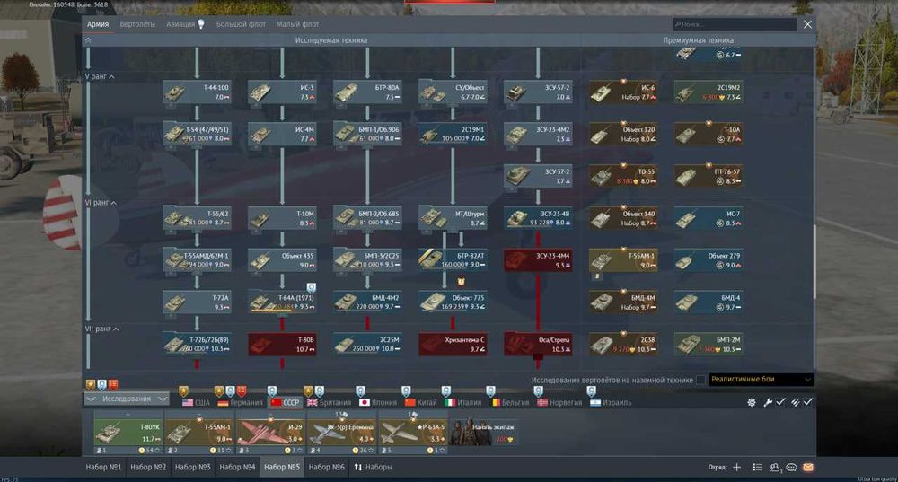Select the ИС-3 vehicle card
This screenshot has height=482, width=898.
[282, 92]
